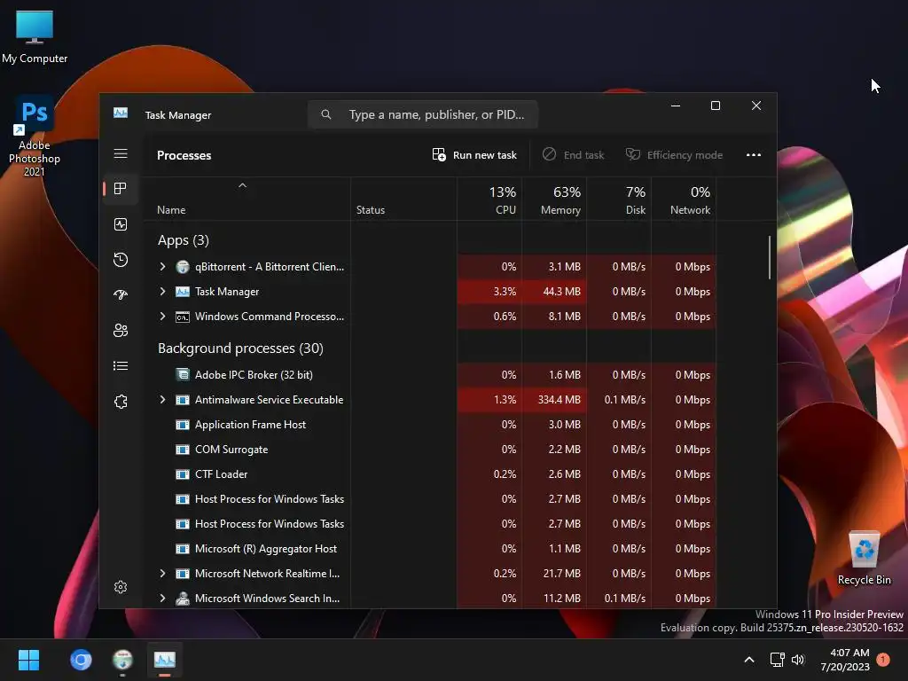908x681 pixels.
Task: Click the End task button
Action: [x=574, y=154]
